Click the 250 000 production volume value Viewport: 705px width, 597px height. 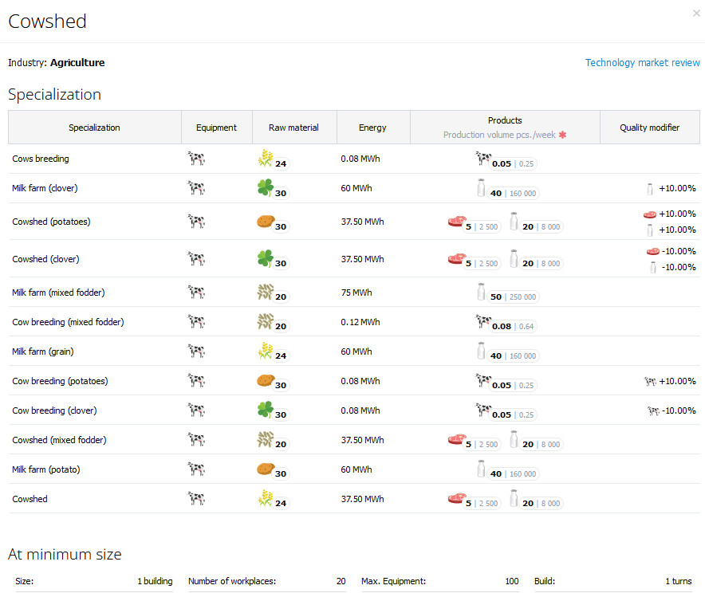(522, 297)
